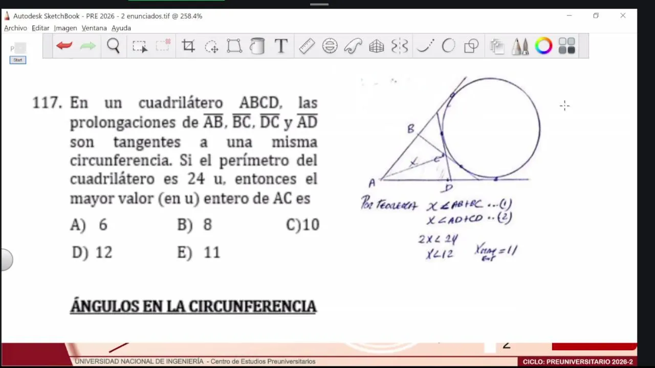Select the Quick Transform lasso tool
This screenshot has width=655, height=368.
[211, 47]
